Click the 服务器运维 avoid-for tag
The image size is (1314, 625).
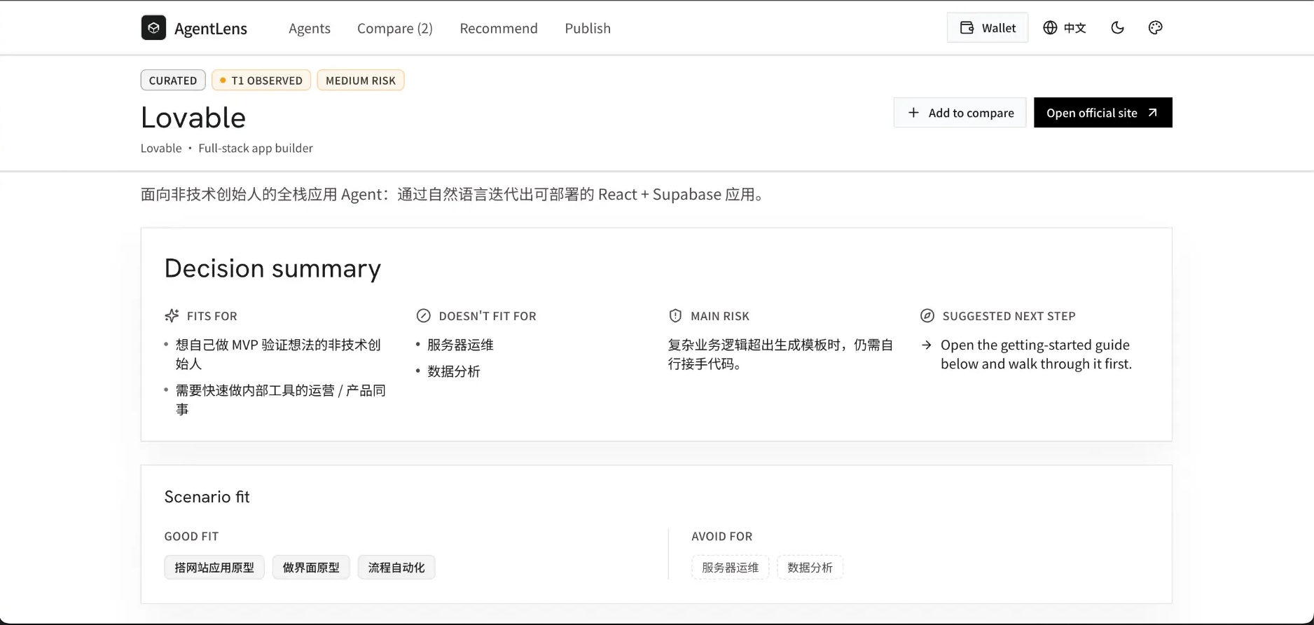(x=731, y=568)
